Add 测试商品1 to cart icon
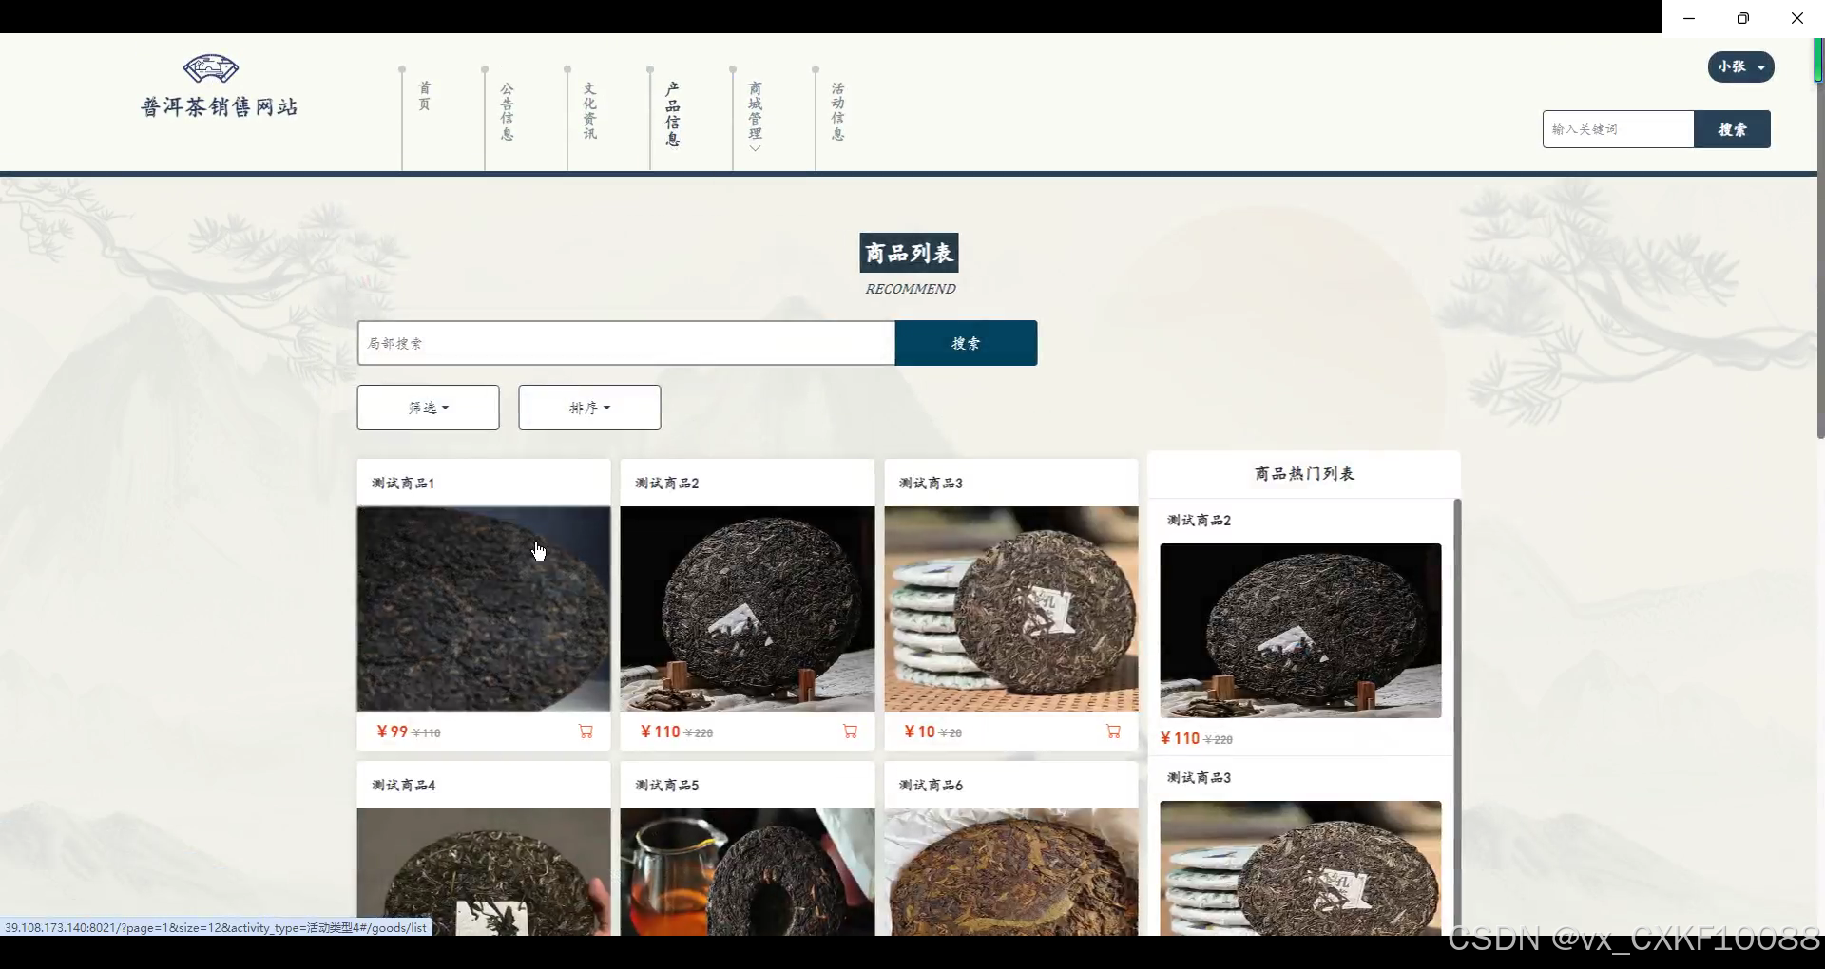The height and width of the screenshot is (969, 1825). tap(586, 731)
